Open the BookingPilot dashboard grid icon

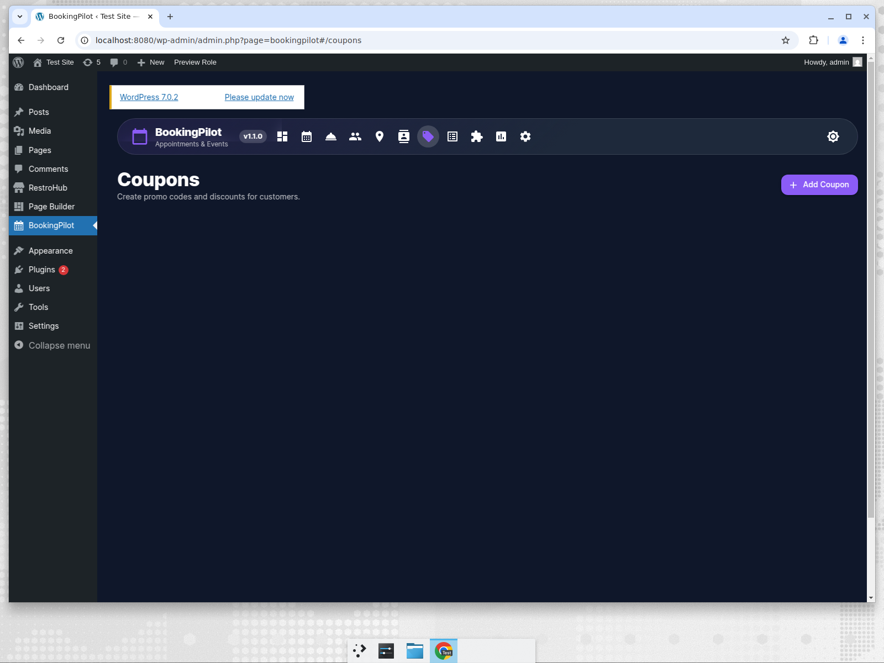click(282, 136)
